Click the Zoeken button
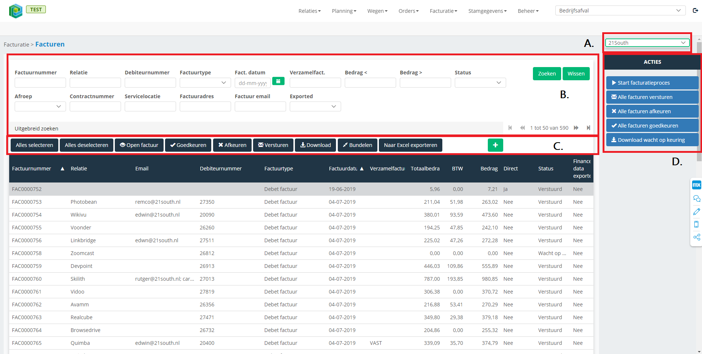 [x=547, y=74]
